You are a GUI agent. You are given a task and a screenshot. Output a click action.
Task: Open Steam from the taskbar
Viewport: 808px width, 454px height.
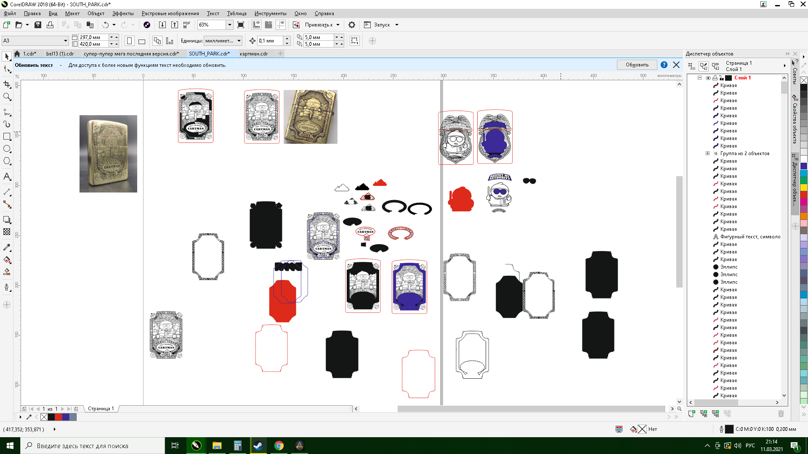click(x=258, y=446)
